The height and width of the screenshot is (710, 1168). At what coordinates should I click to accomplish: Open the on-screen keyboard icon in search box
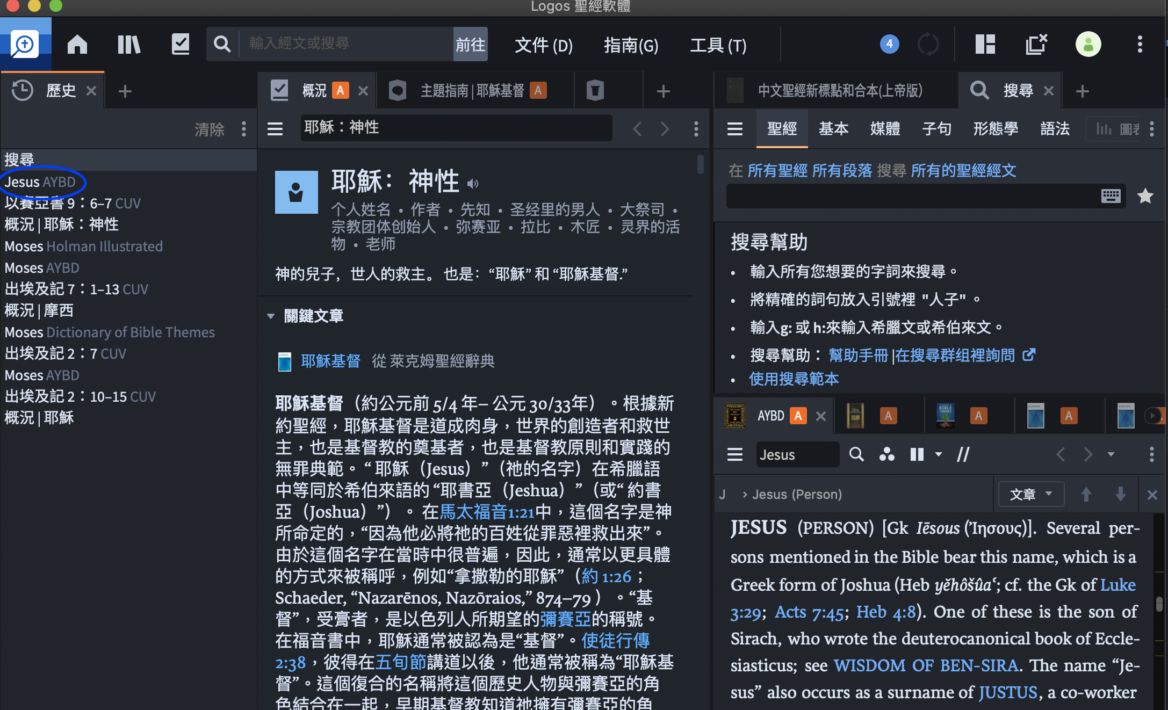click(1111, 196)
